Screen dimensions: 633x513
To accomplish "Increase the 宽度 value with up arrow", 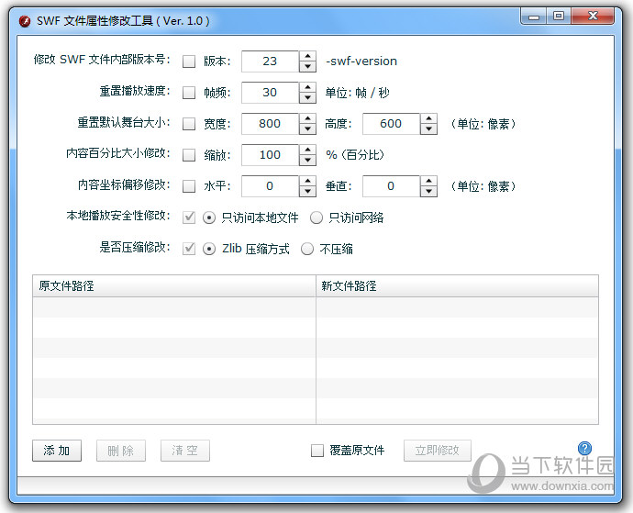I will (307, 118).
